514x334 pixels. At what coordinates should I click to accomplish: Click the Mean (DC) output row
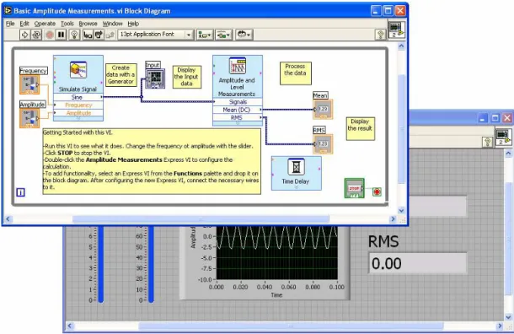(238, 110)
